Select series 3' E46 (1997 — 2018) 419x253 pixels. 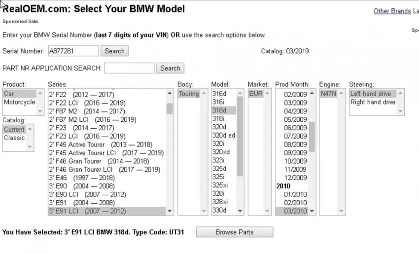tap(107, 178)
